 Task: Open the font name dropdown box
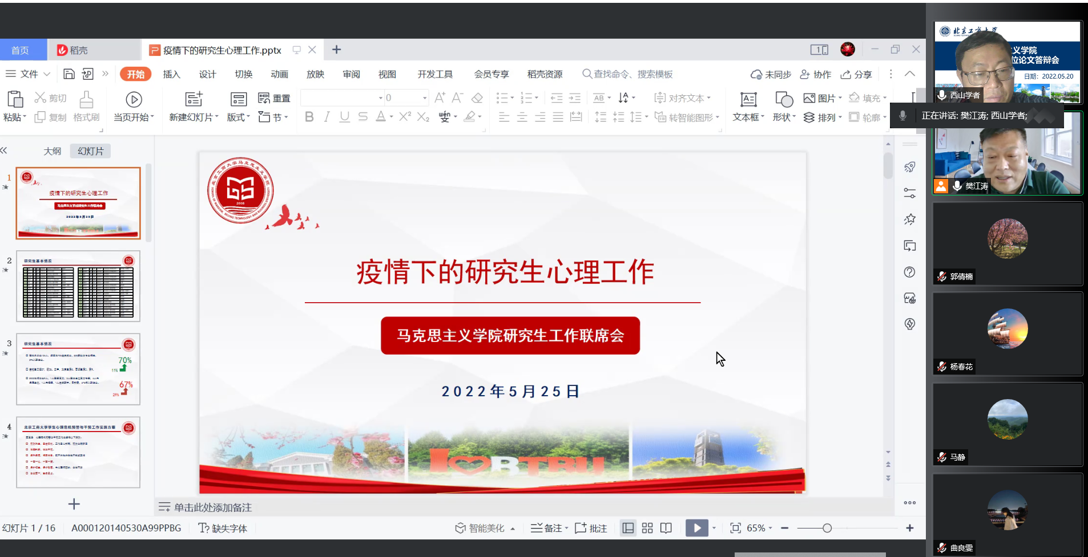pyautogui.click(x=342, y=98)
